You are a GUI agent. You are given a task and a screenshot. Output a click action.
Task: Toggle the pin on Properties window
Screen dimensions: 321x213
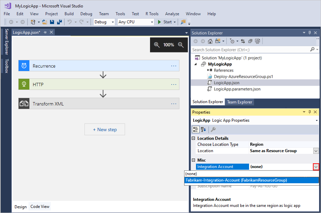310,112
